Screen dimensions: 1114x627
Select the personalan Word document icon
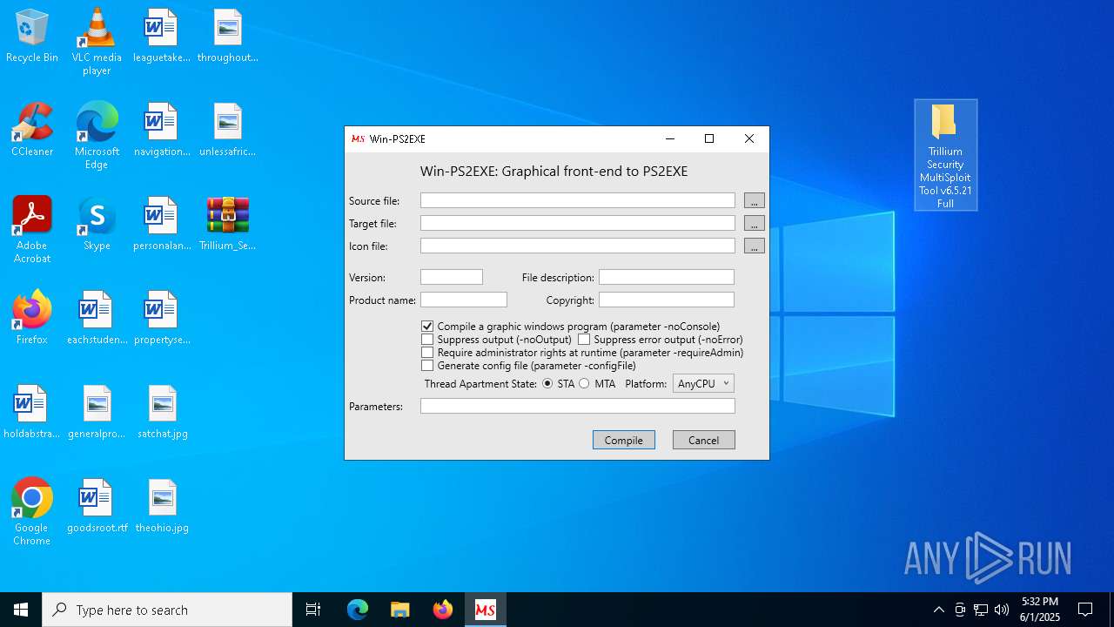click(162, 225)
